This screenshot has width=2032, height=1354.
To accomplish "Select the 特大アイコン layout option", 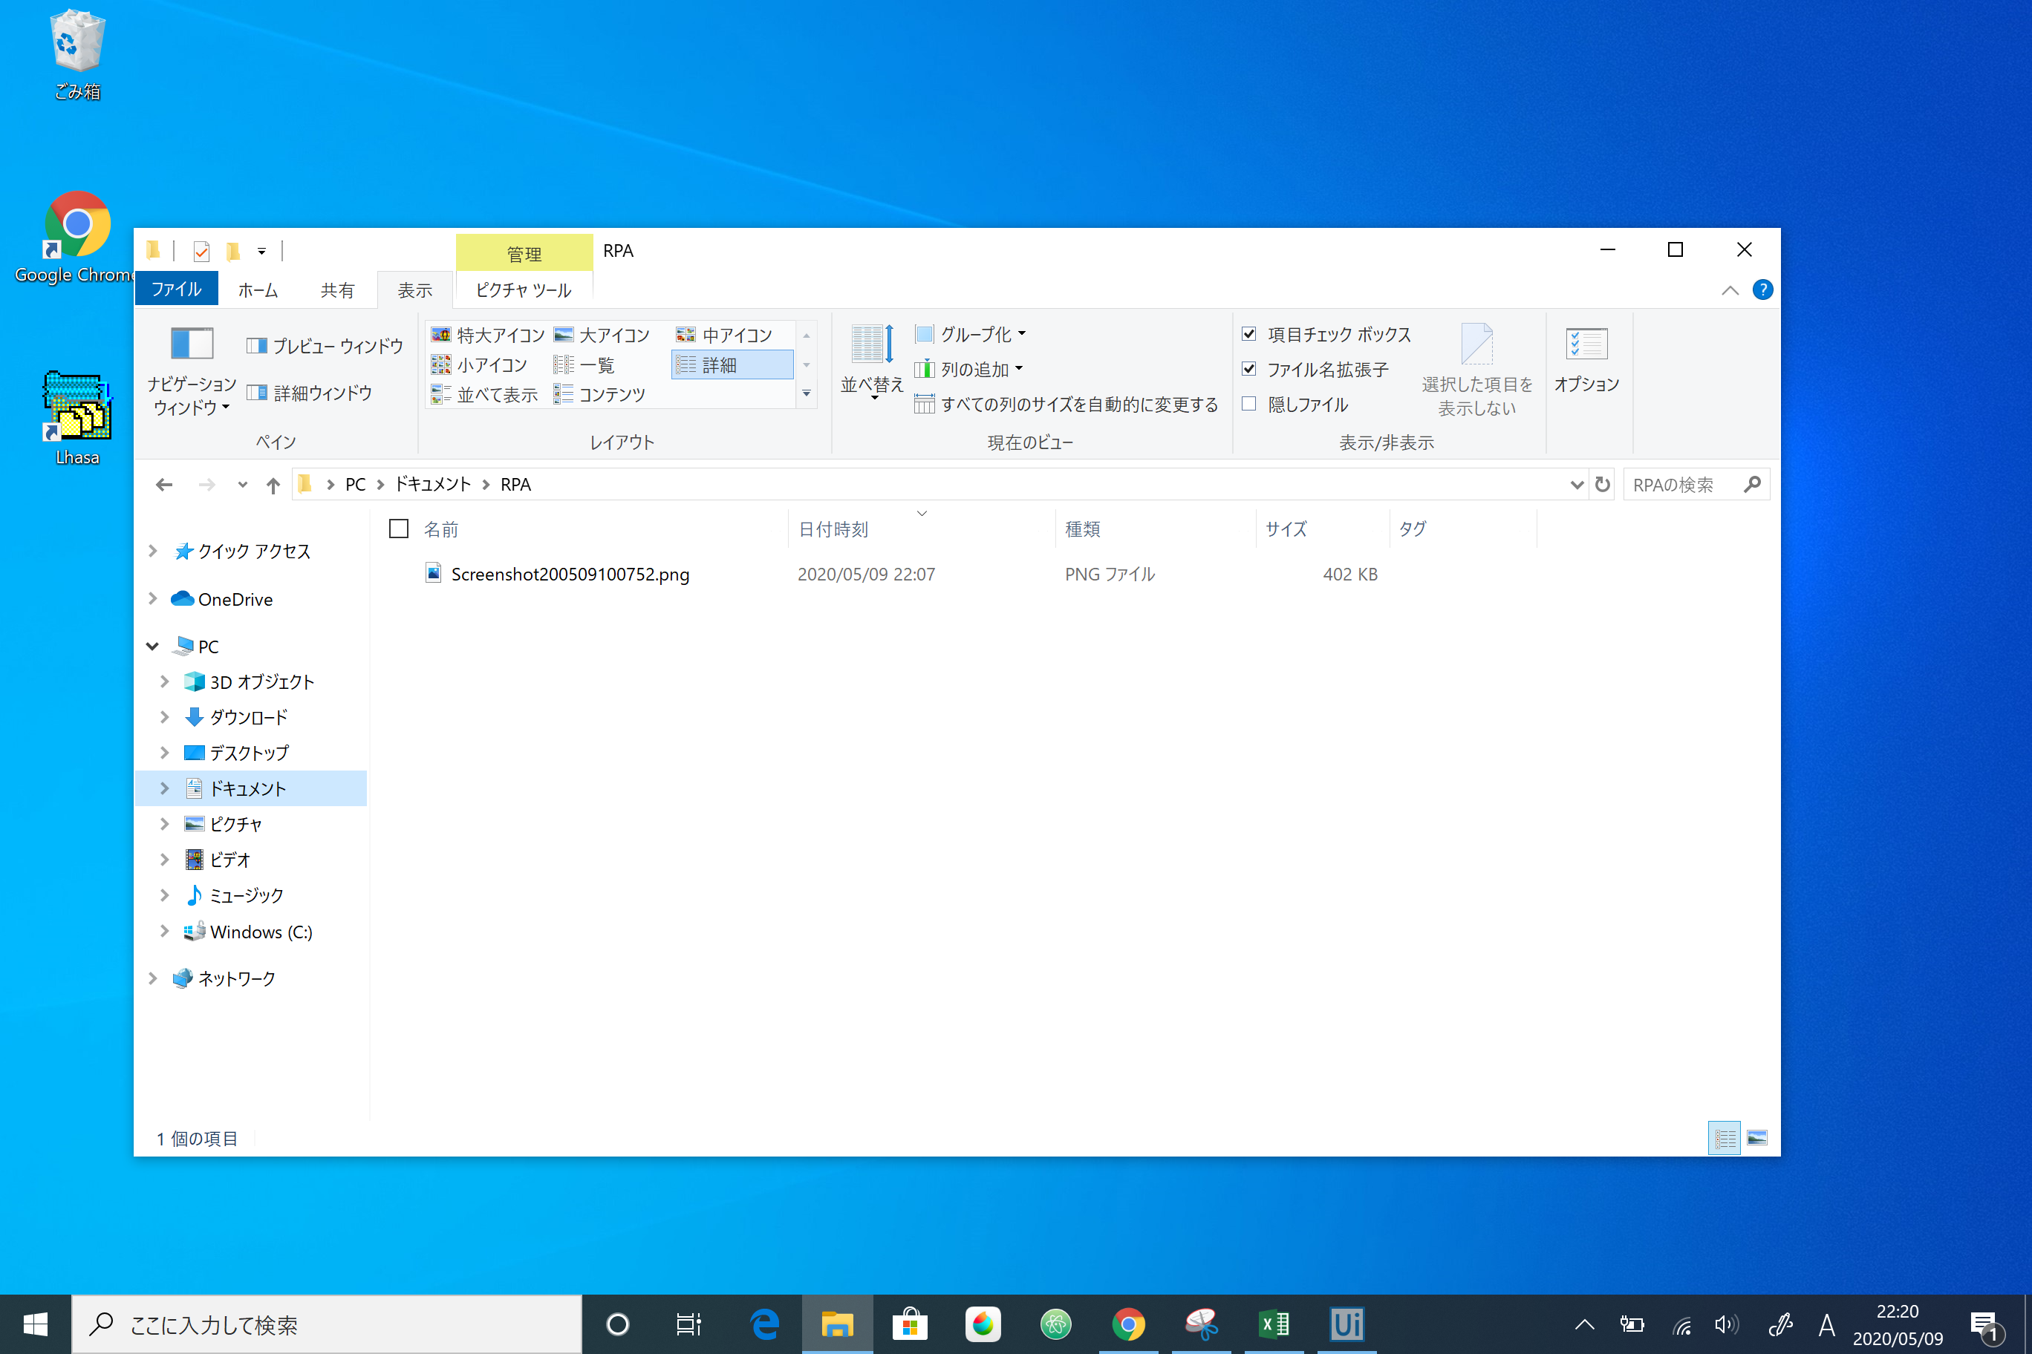I will click(x=487, y=335).
